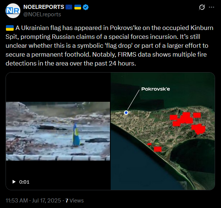The height and width of the screenshot is (208, 221).
Task: Open the three-dot more options menu
Action: [x=211, y=7]
